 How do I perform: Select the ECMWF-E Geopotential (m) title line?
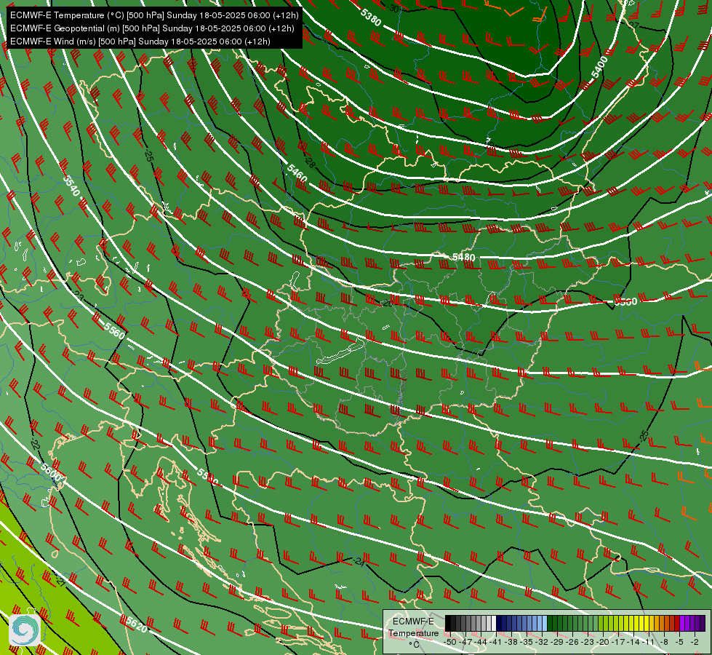click(152, 28)
